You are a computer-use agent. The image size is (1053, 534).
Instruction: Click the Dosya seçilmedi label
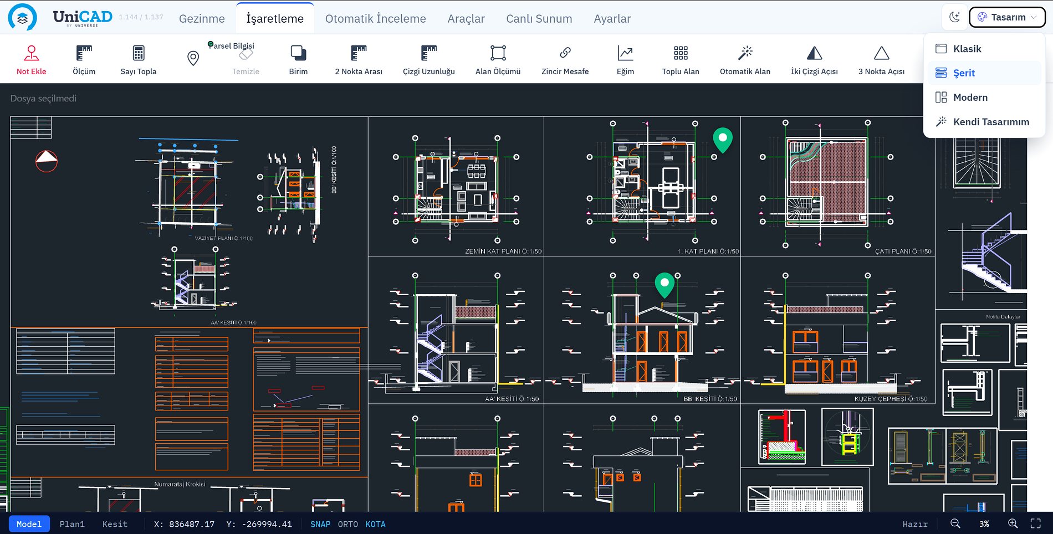pyautogui.click(x=43, y=99)
